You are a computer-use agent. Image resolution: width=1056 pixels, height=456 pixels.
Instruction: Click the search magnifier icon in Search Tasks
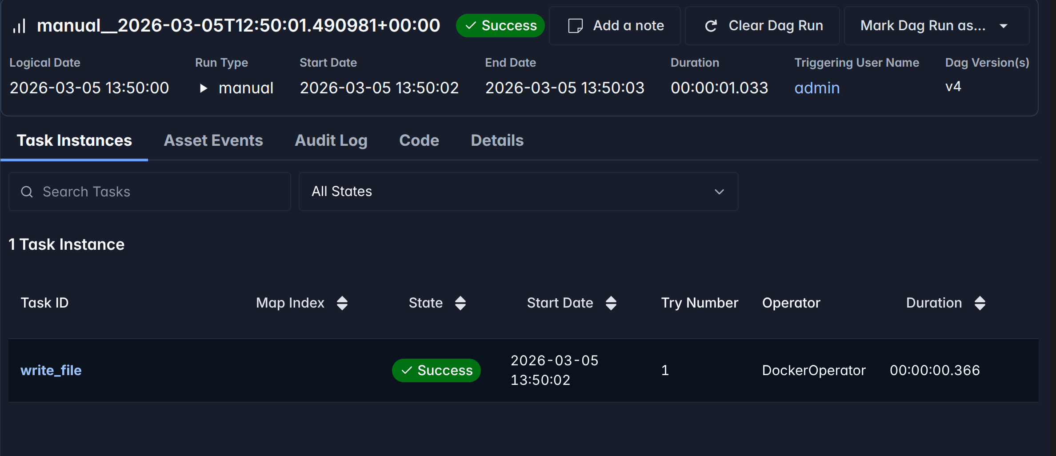pos(27,192)
